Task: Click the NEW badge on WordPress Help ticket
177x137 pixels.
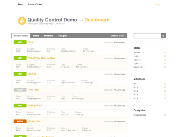Action: (x=20, y=58)
